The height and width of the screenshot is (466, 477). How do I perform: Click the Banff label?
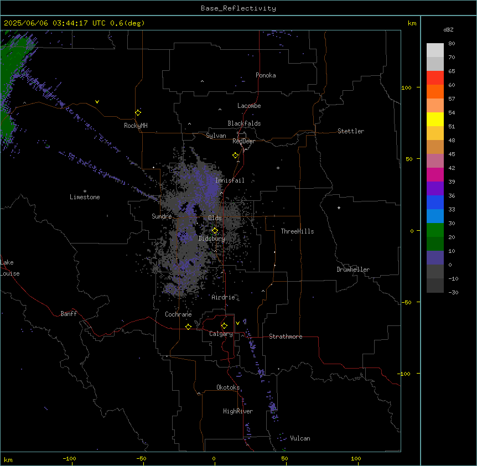[x=69, y=314]
